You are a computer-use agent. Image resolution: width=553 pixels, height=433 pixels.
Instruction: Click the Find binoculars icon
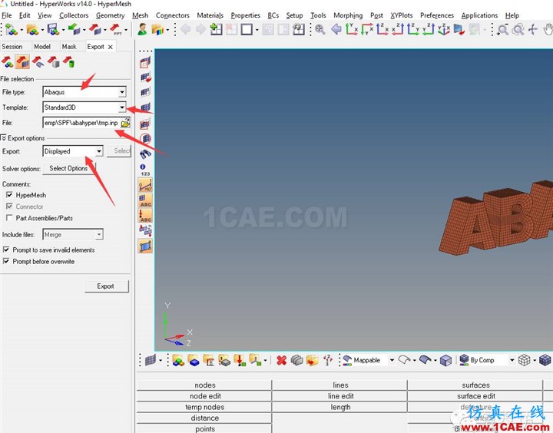coord(145,154)
